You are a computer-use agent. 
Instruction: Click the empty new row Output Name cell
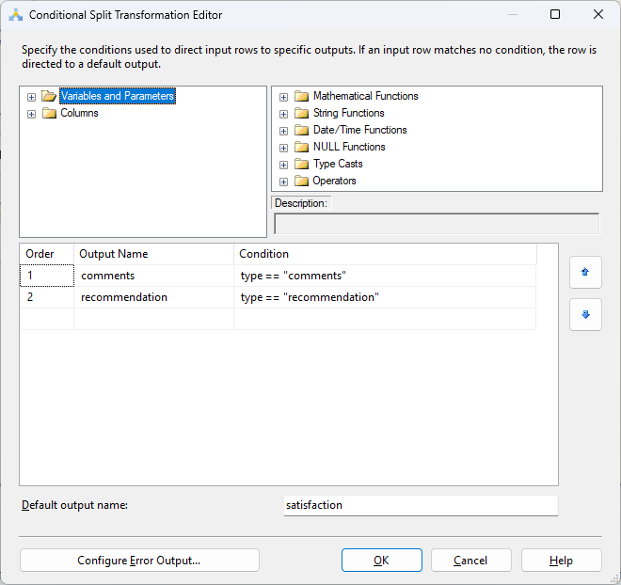click(153, 319)
